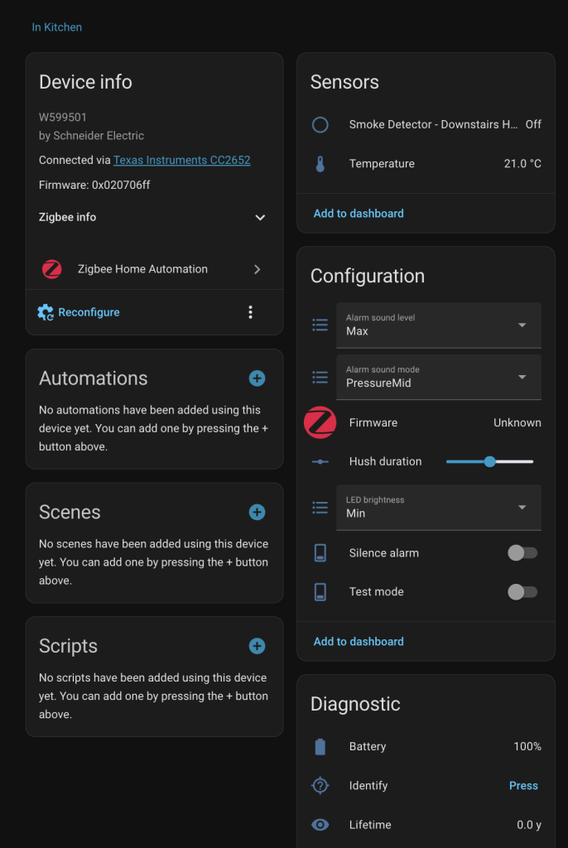This screenshot has width=568, height=848.
Task: Click the Hush duration slider
Action: 489,461
